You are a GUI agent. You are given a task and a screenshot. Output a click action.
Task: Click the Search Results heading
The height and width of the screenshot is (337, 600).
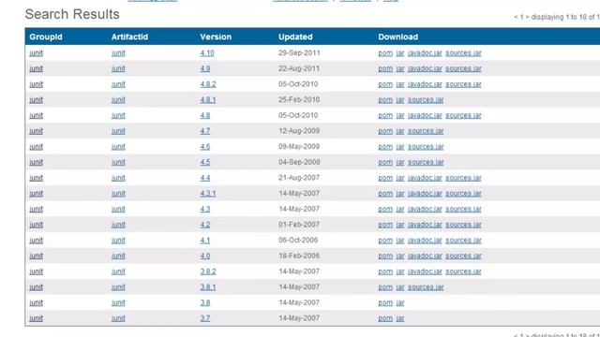pyautogui.click(x=72, y=14)
